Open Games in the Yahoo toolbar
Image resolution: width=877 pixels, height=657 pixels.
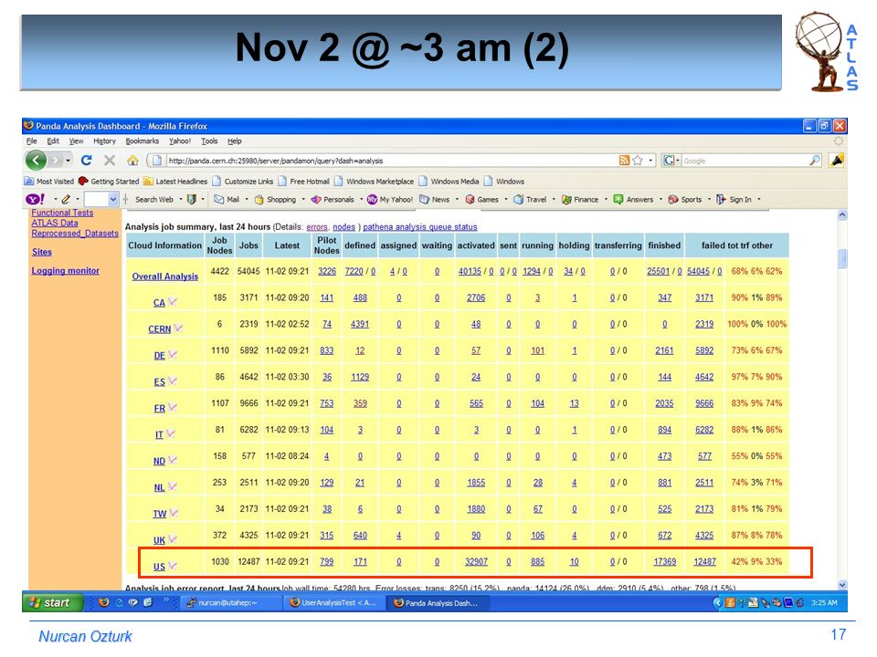pyautogui.click(x=482, y=200)
